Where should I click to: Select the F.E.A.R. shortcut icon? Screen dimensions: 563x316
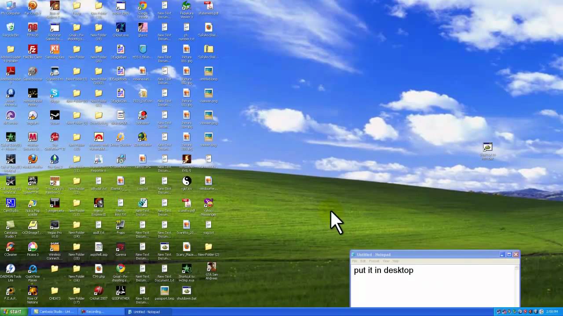(x=11, y=294)
